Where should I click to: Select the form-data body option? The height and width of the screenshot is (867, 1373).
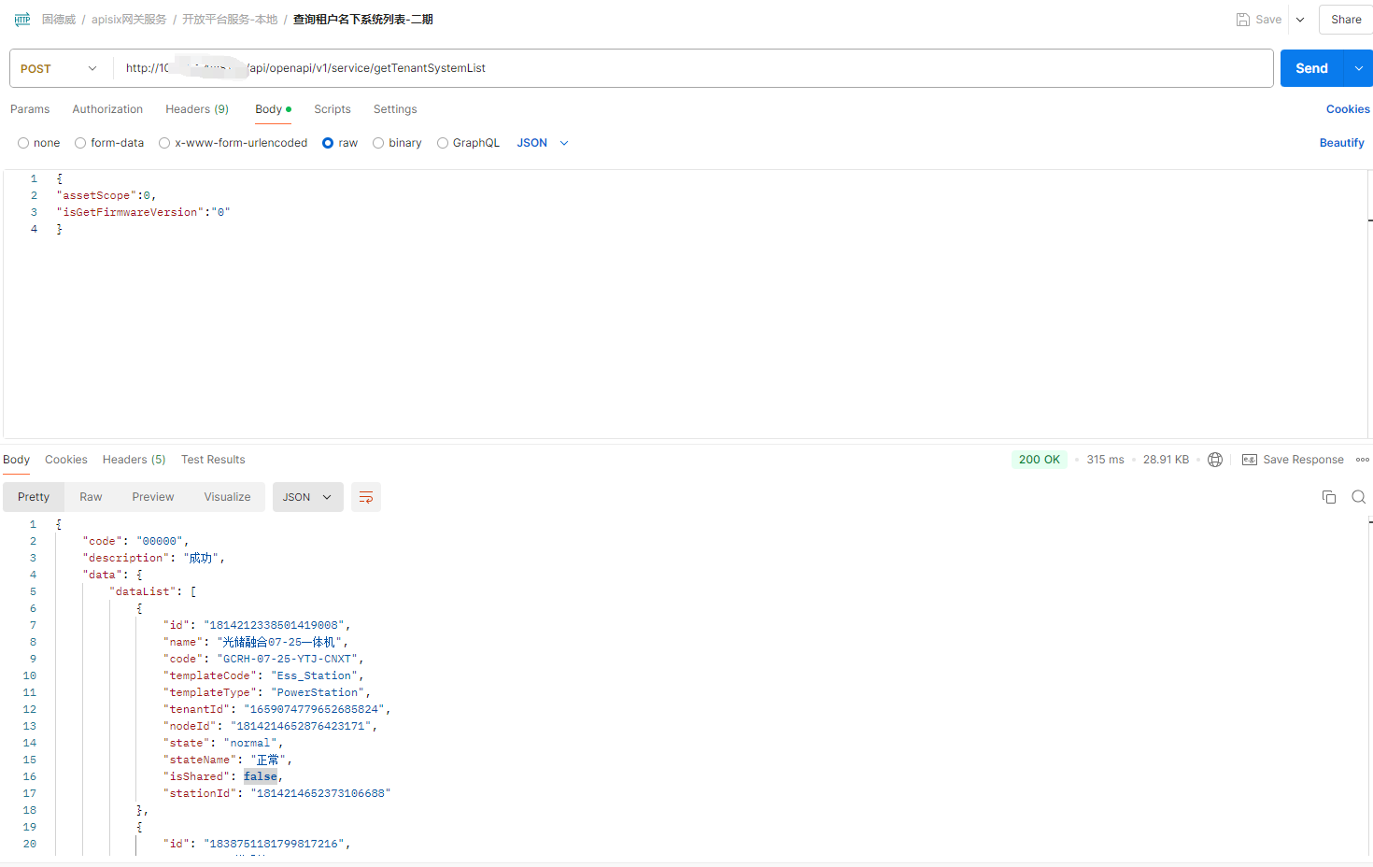[x=81, y=143]
